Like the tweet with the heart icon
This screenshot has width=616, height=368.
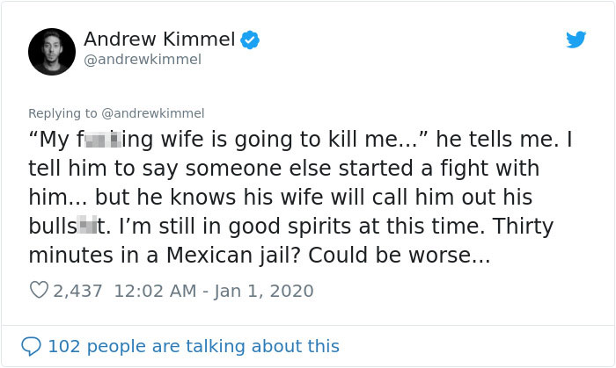(39, 291)
